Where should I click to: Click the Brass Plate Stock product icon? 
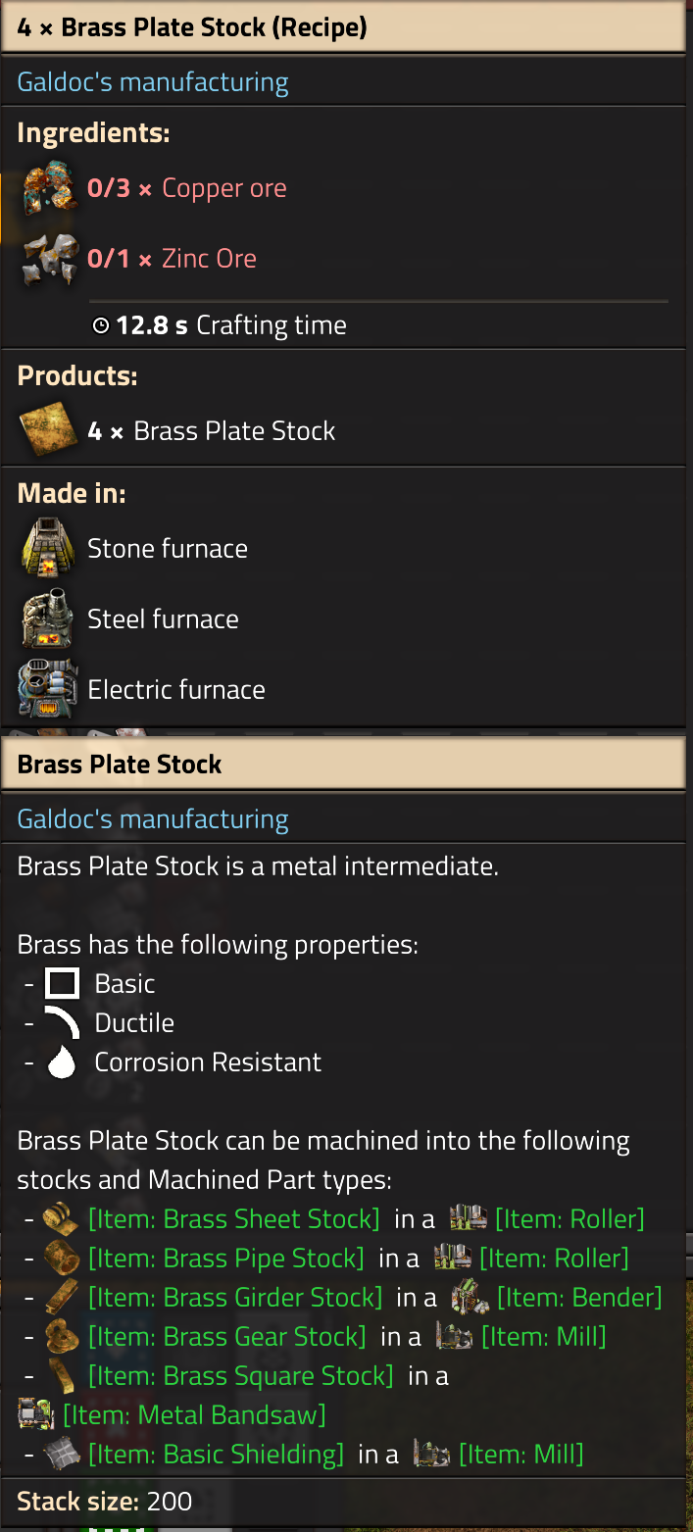pyautogui.click(x=49, y=431)
